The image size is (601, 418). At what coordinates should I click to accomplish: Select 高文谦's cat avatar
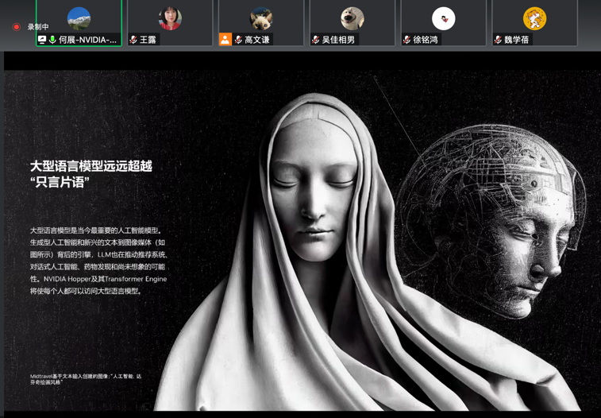(261, 17)
